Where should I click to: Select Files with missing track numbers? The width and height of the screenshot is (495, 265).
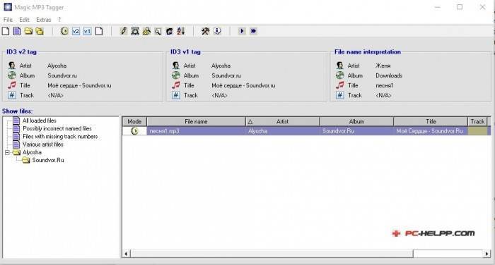pos(60,136)
